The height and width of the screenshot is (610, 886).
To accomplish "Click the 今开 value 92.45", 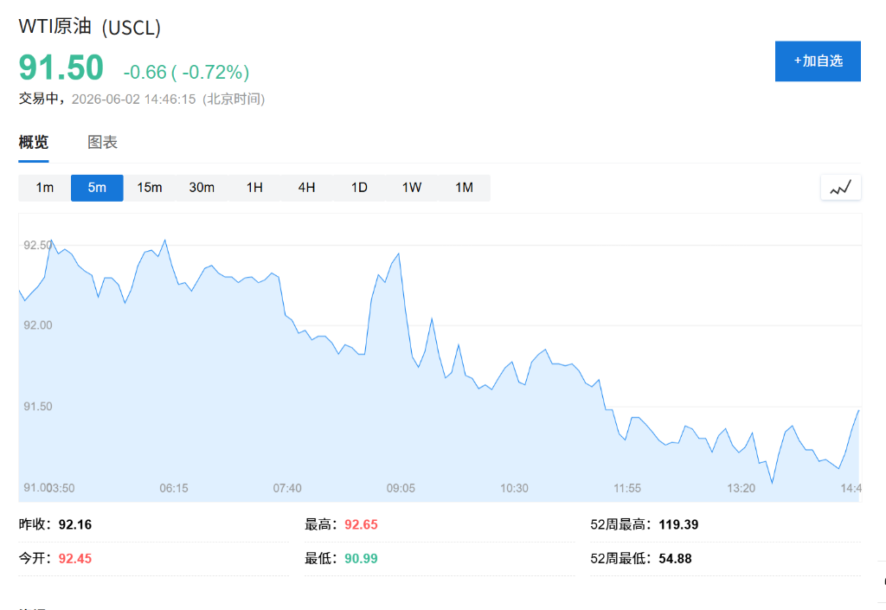I will [75, 559].
